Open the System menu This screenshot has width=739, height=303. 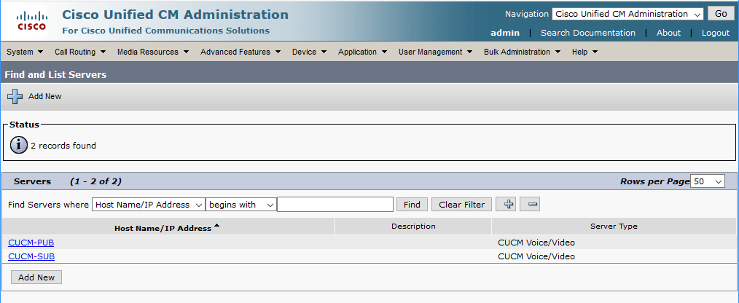pos(25,52)
